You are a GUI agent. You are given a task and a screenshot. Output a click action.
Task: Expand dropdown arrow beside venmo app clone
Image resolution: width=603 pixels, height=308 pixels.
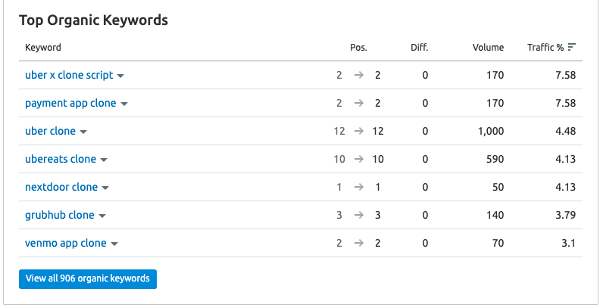tap(114, 244)
